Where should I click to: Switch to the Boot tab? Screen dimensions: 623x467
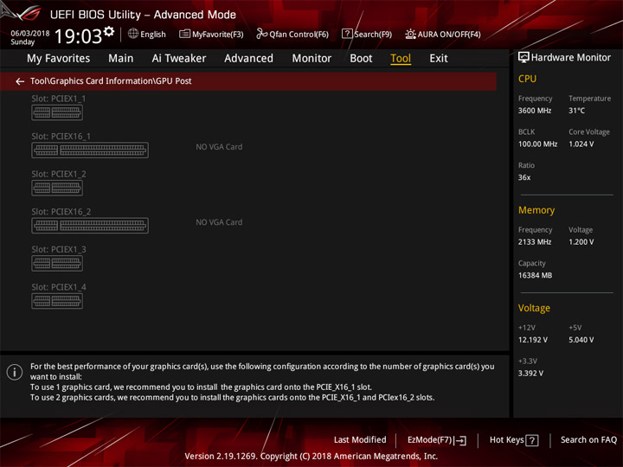(361, 59)
